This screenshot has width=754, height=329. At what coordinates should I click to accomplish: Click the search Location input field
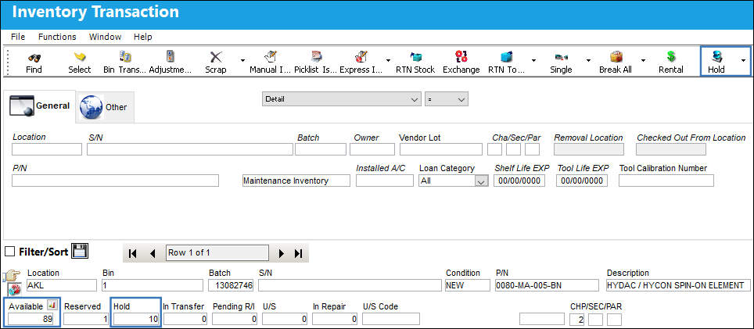47,149
